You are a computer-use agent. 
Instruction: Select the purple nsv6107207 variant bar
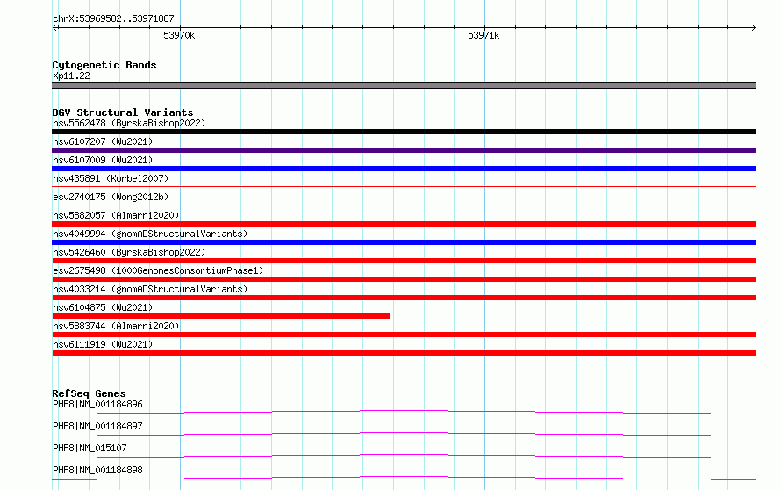click(404, 150)
